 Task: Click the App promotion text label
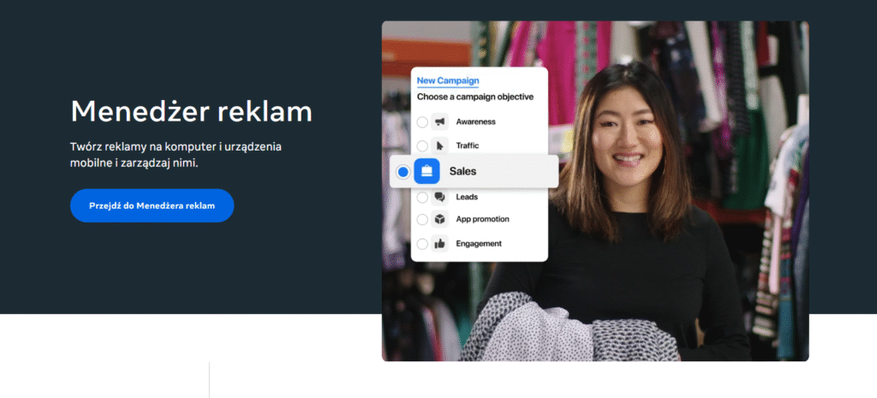482,219
